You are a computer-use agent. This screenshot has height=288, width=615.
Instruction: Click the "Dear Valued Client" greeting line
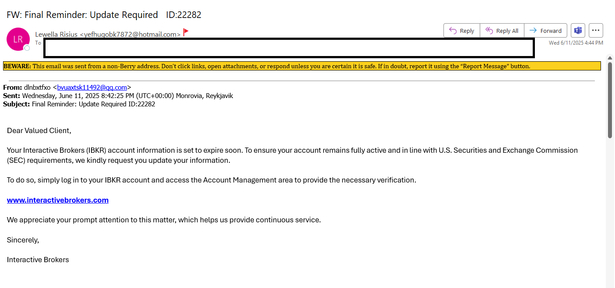click(x=39, y=130)
